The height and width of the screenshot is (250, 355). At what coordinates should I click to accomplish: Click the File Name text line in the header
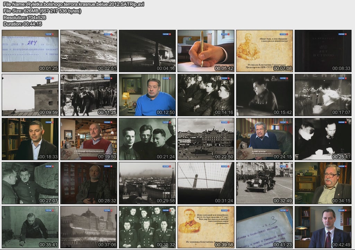click(x=73, y=4)
